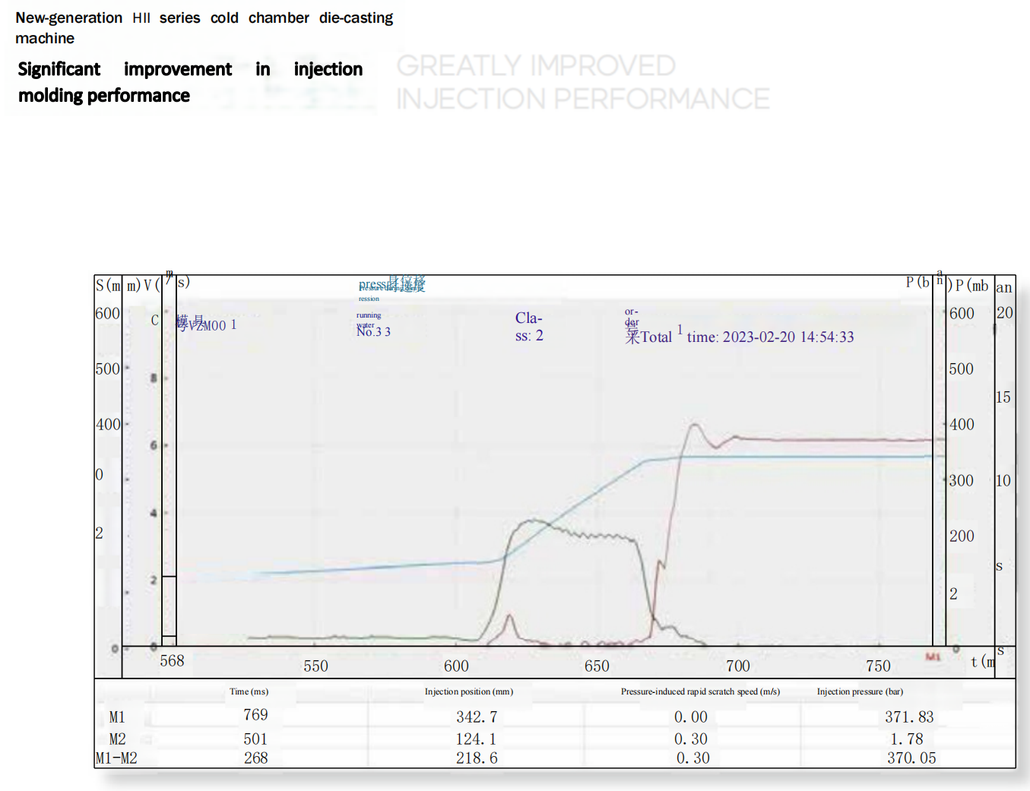Click the red M1 marker on time axis
The height and width of the screenshot is (791, 1030).
933,657
